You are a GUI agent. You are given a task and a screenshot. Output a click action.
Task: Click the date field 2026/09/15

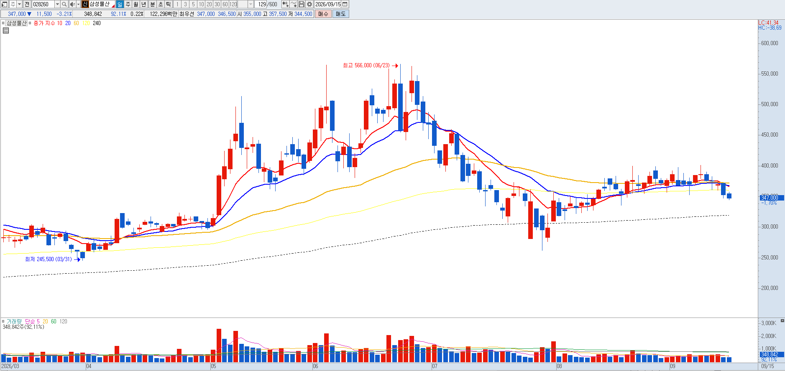pyautogui.click(x=328, y=4)
